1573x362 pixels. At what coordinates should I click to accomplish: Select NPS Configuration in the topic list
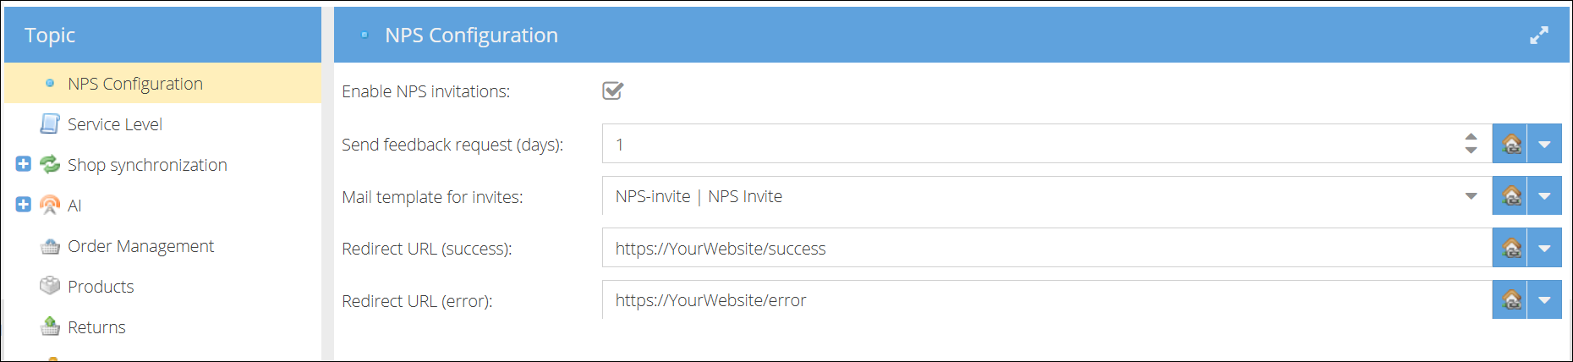coord(135,84)
